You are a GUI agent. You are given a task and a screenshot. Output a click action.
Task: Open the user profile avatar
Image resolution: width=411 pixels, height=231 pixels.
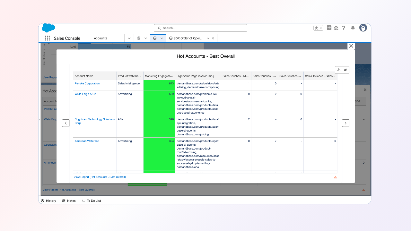tap(363, 28)
